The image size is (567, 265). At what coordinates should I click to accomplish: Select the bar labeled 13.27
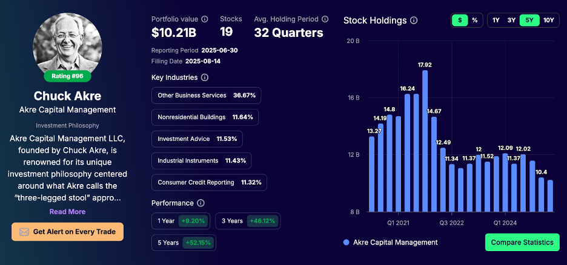pyautogui.click(x=372, y=174)
